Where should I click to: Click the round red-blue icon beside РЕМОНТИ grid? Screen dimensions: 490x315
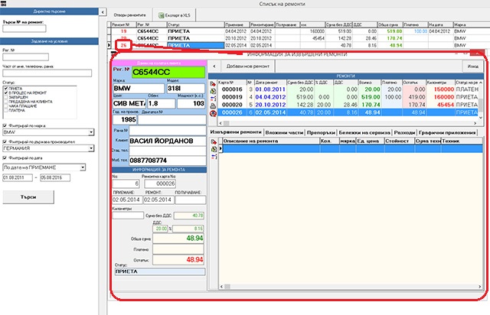pyautogui.click(x=213, y=113)
